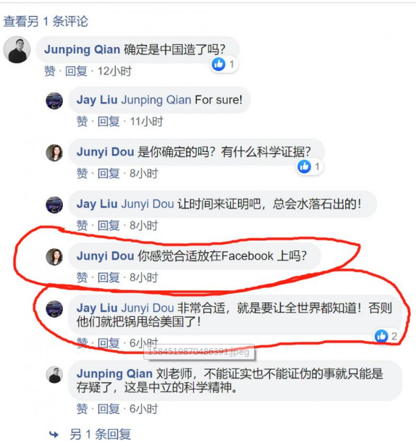
Task: Click like reaction icon with count 2
Action: point(381,336)
